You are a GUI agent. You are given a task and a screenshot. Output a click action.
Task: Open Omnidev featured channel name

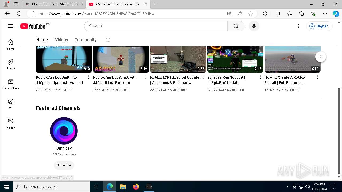point(64,148)
